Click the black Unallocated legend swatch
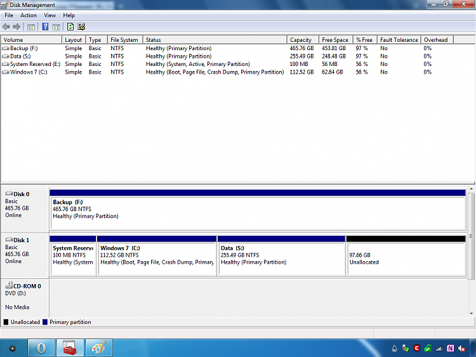The height and width of the screenshot is (357, 476). pos(6,322)
